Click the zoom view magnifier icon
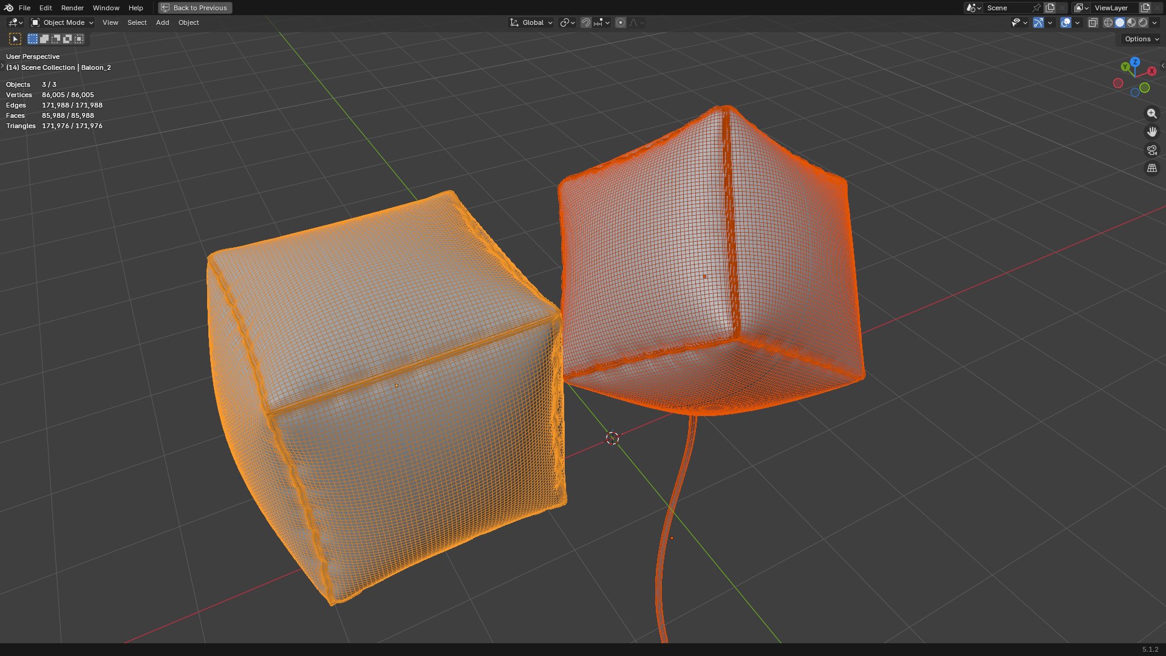1166x656 pixels. coord(1151,114)
